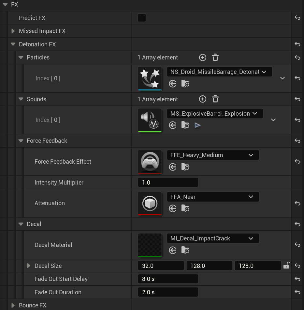Click the Niagara particle system thumbnail

pos(150,78)
